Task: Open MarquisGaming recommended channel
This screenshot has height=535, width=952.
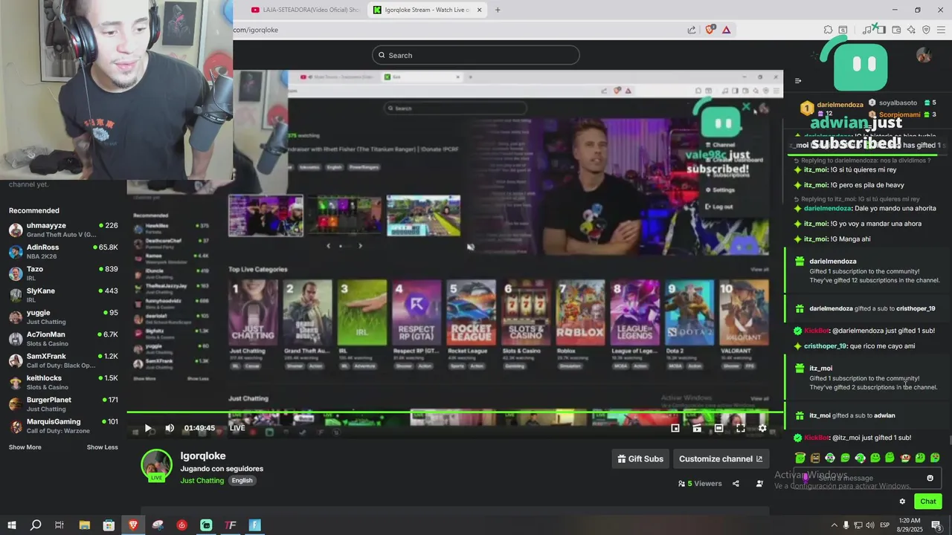Action: (62, 426)
